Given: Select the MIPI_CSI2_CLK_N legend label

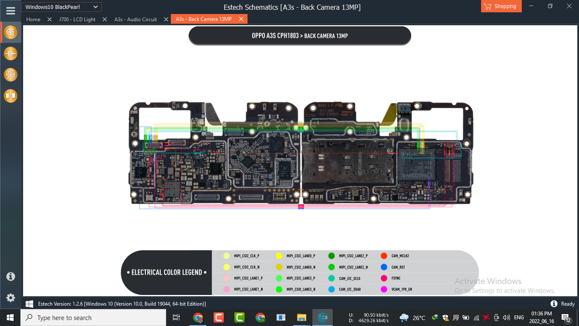Looking at the screenshot, I should pyautogui.click(x=247, y=267).
